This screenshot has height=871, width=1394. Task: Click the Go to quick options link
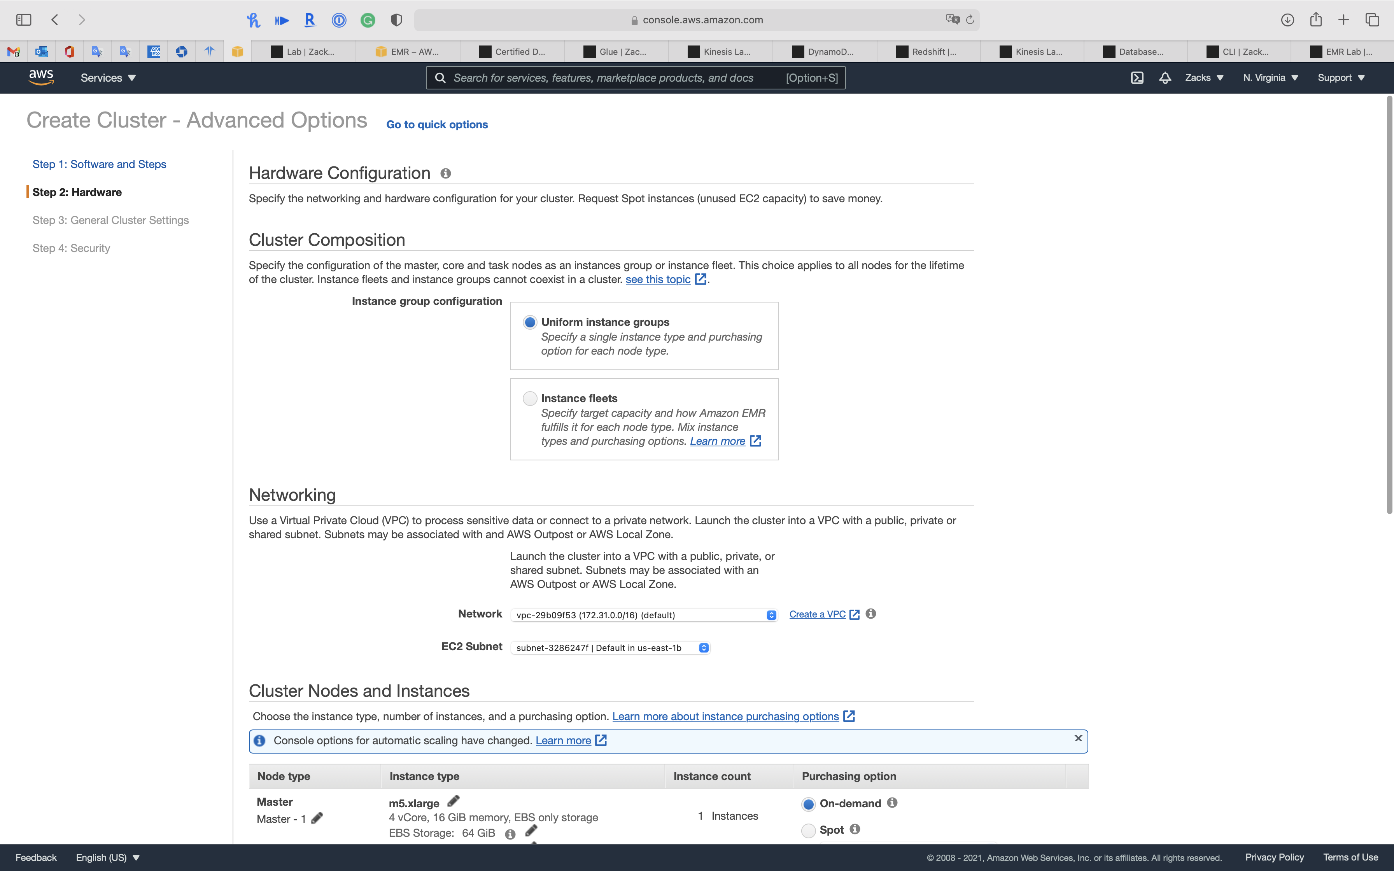pos(437,124)
